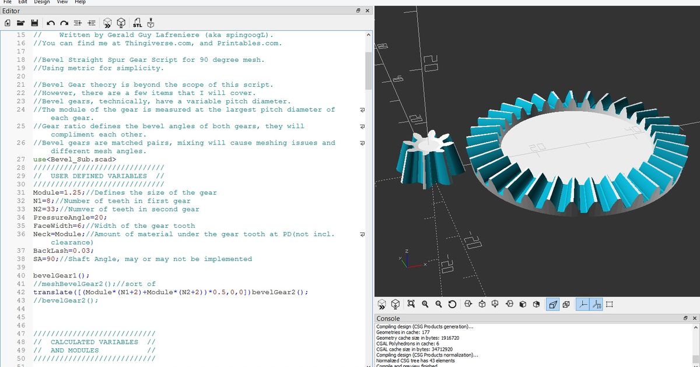
Task: Export the model as STL
Action: (x=137, y=23)
